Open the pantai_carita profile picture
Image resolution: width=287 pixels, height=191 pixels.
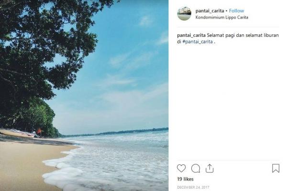(184, 13)
